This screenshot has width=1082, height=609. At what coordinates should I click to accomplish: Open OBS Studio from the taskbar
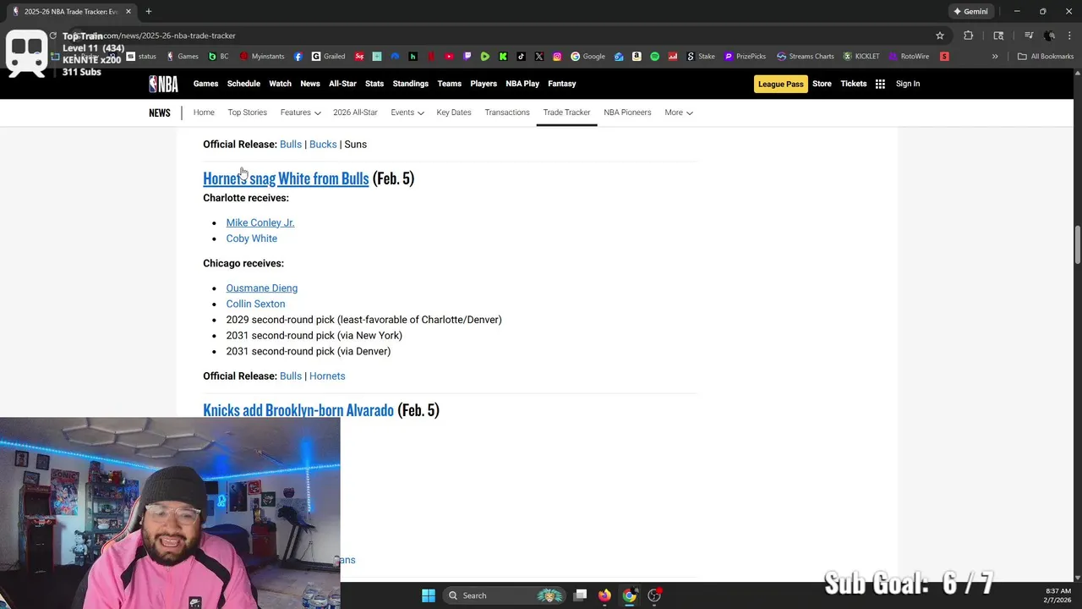coord(654,595)
